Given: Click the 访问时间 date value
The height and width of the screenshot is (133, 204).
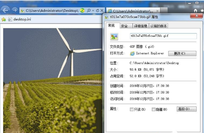Looking at the screenshot, I should point(149,99).
